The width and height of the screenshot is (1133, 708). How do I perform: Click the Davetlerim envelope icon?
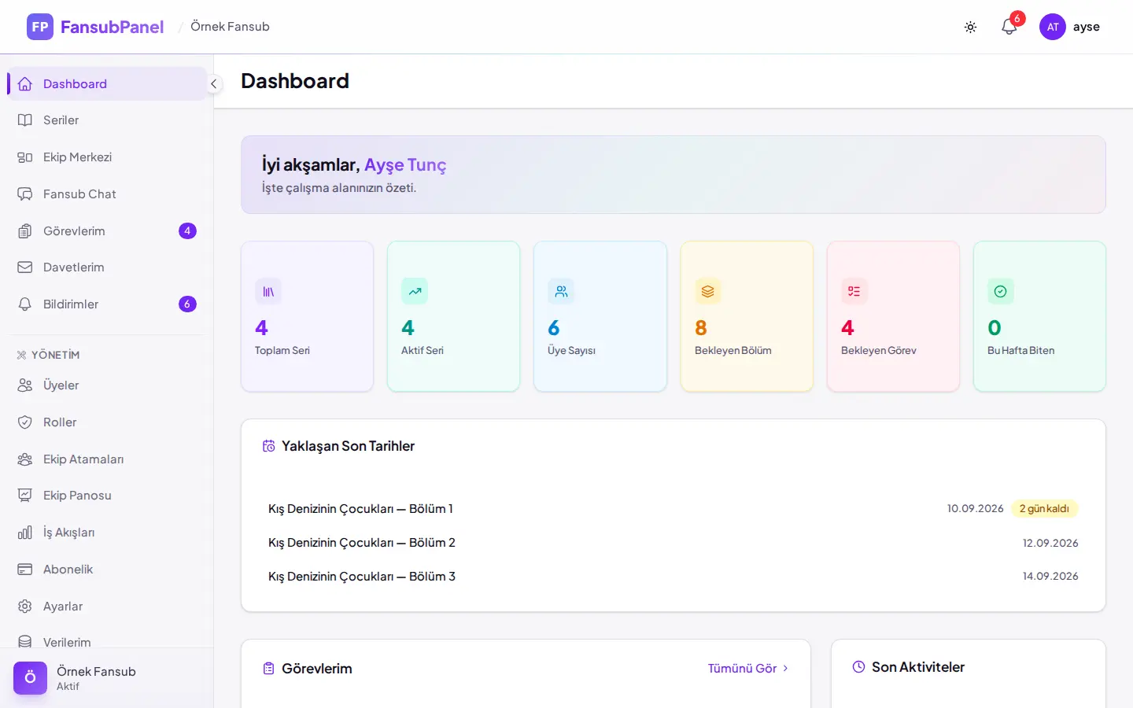[25, 267]
